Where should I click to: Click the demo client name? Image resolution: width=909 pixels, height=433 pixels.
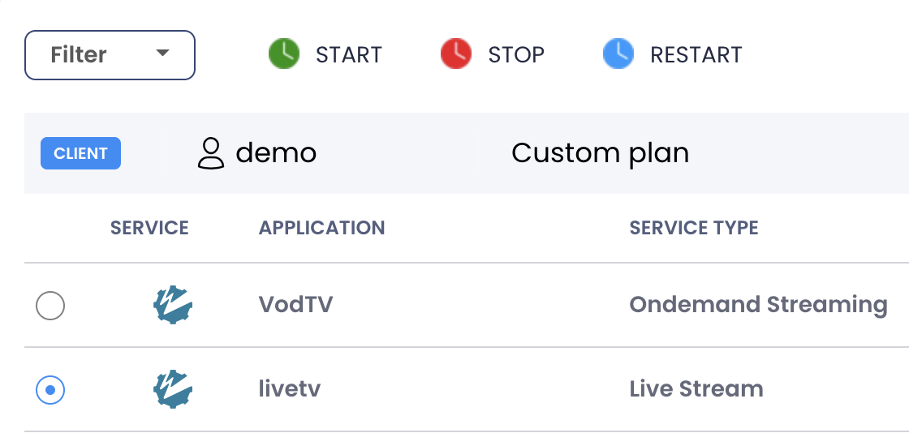[x=276, y=153]
